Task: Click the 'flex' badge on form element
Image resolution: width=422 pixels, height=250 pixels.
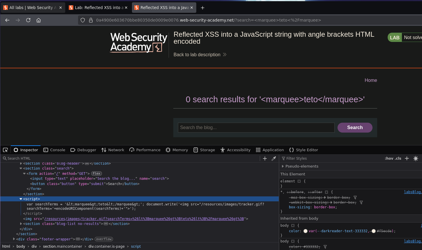Action: pyautogui.click(x=96, y=174)
